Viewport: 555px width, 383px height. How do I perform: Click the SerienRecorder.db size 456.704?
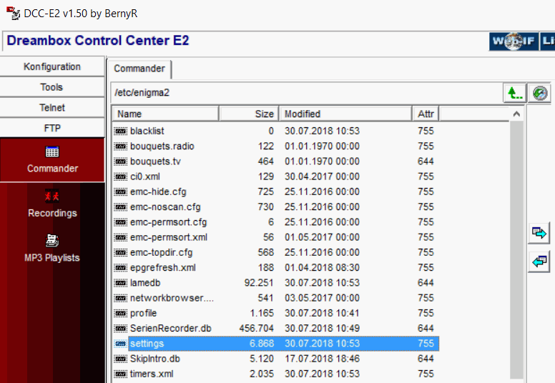(256, 329)
